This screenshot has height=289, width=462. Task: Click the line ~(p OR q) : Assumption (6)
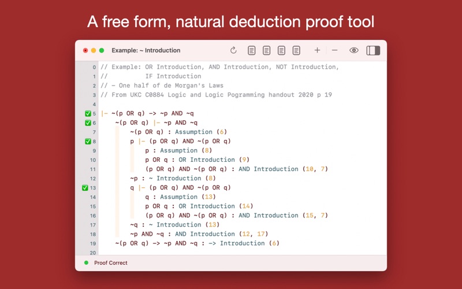coord(178,132)
